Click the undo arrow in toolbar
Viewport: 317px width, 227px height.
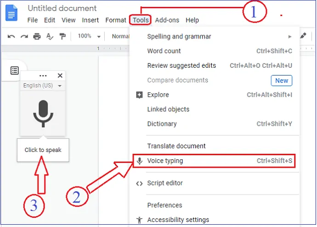pos(11,36)
